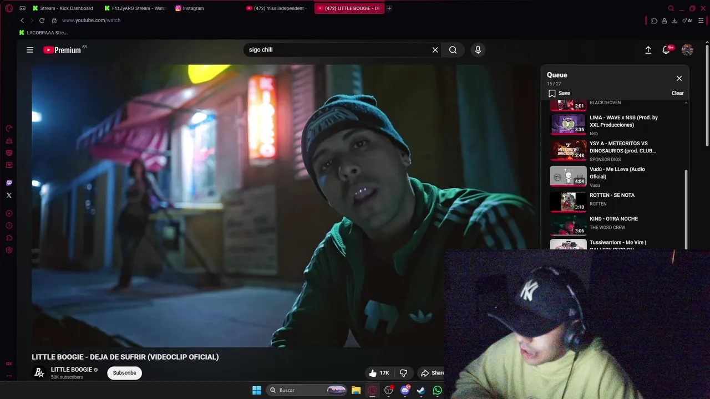
Task: Open the YouTube hamburger guide menu
Action: (30, 50)
